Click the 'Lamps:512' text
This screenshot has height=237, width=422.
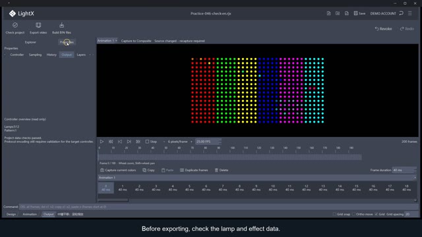(x=12, y=126)
